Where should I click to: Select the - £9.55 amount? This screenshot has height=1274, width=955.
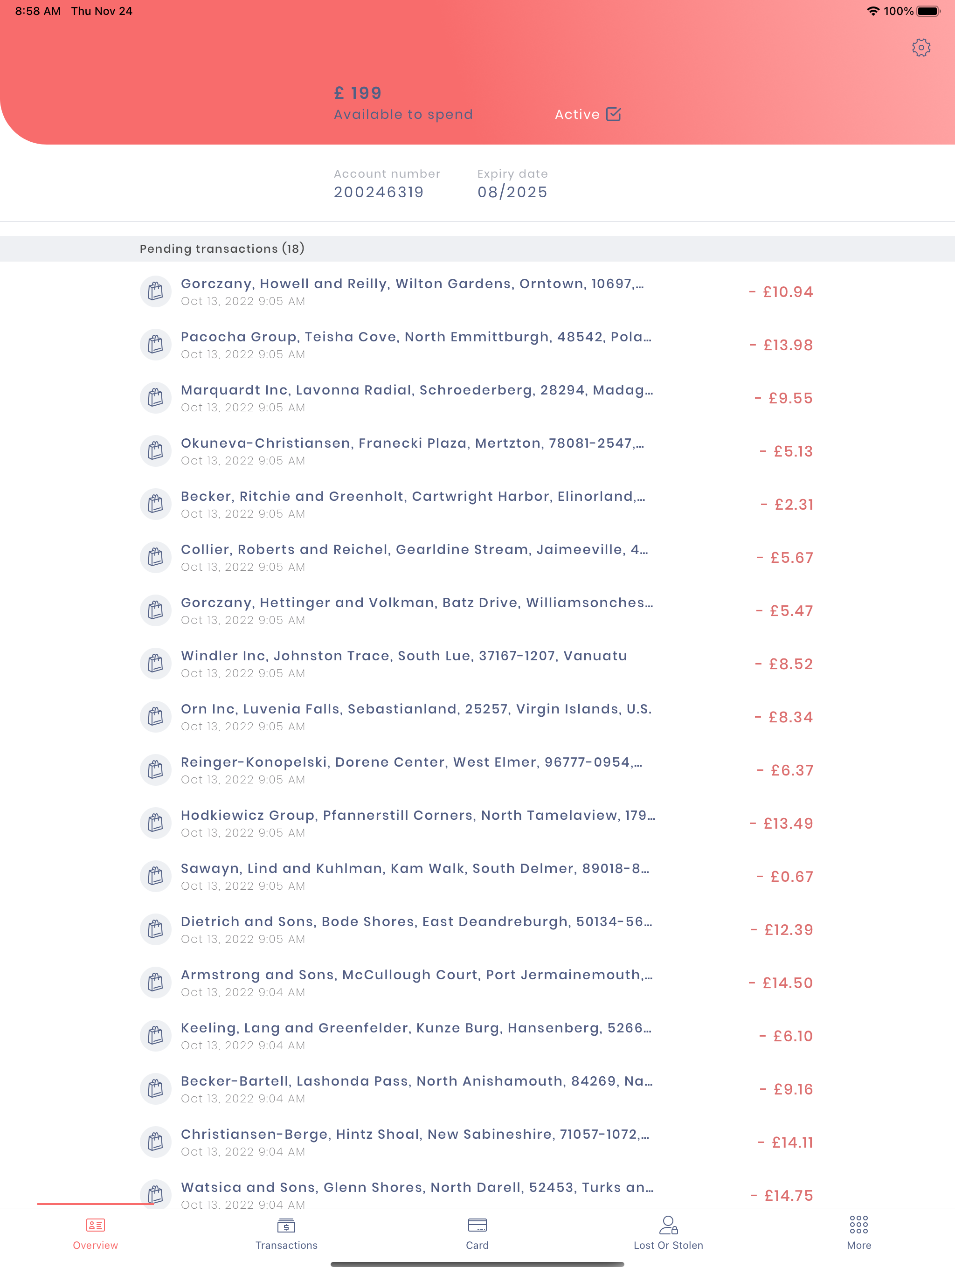784,398
